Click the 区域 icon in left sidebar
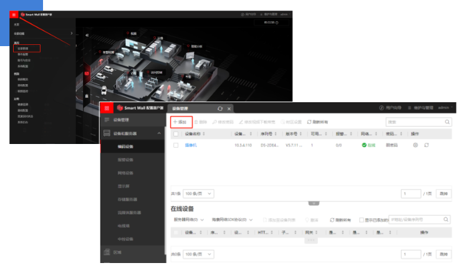 point(107,252)
